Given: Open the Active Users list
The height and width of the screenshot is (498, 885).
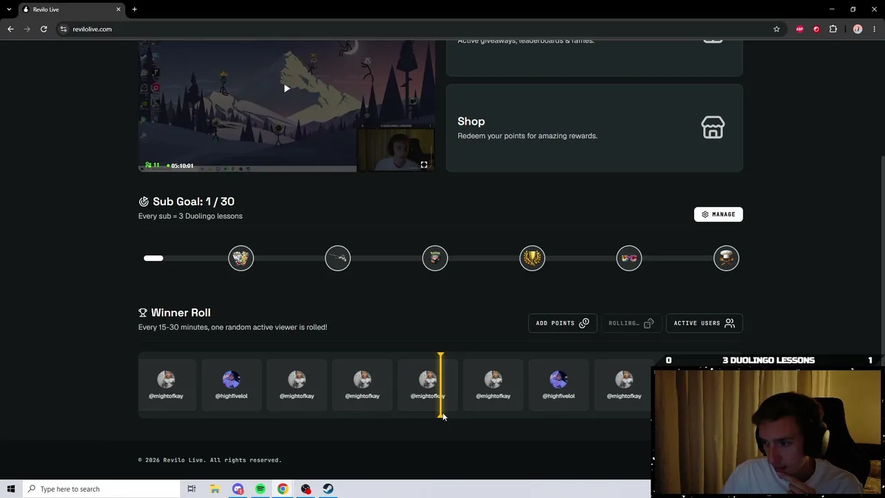Looking at the screenshot, I should pos(704,323).
